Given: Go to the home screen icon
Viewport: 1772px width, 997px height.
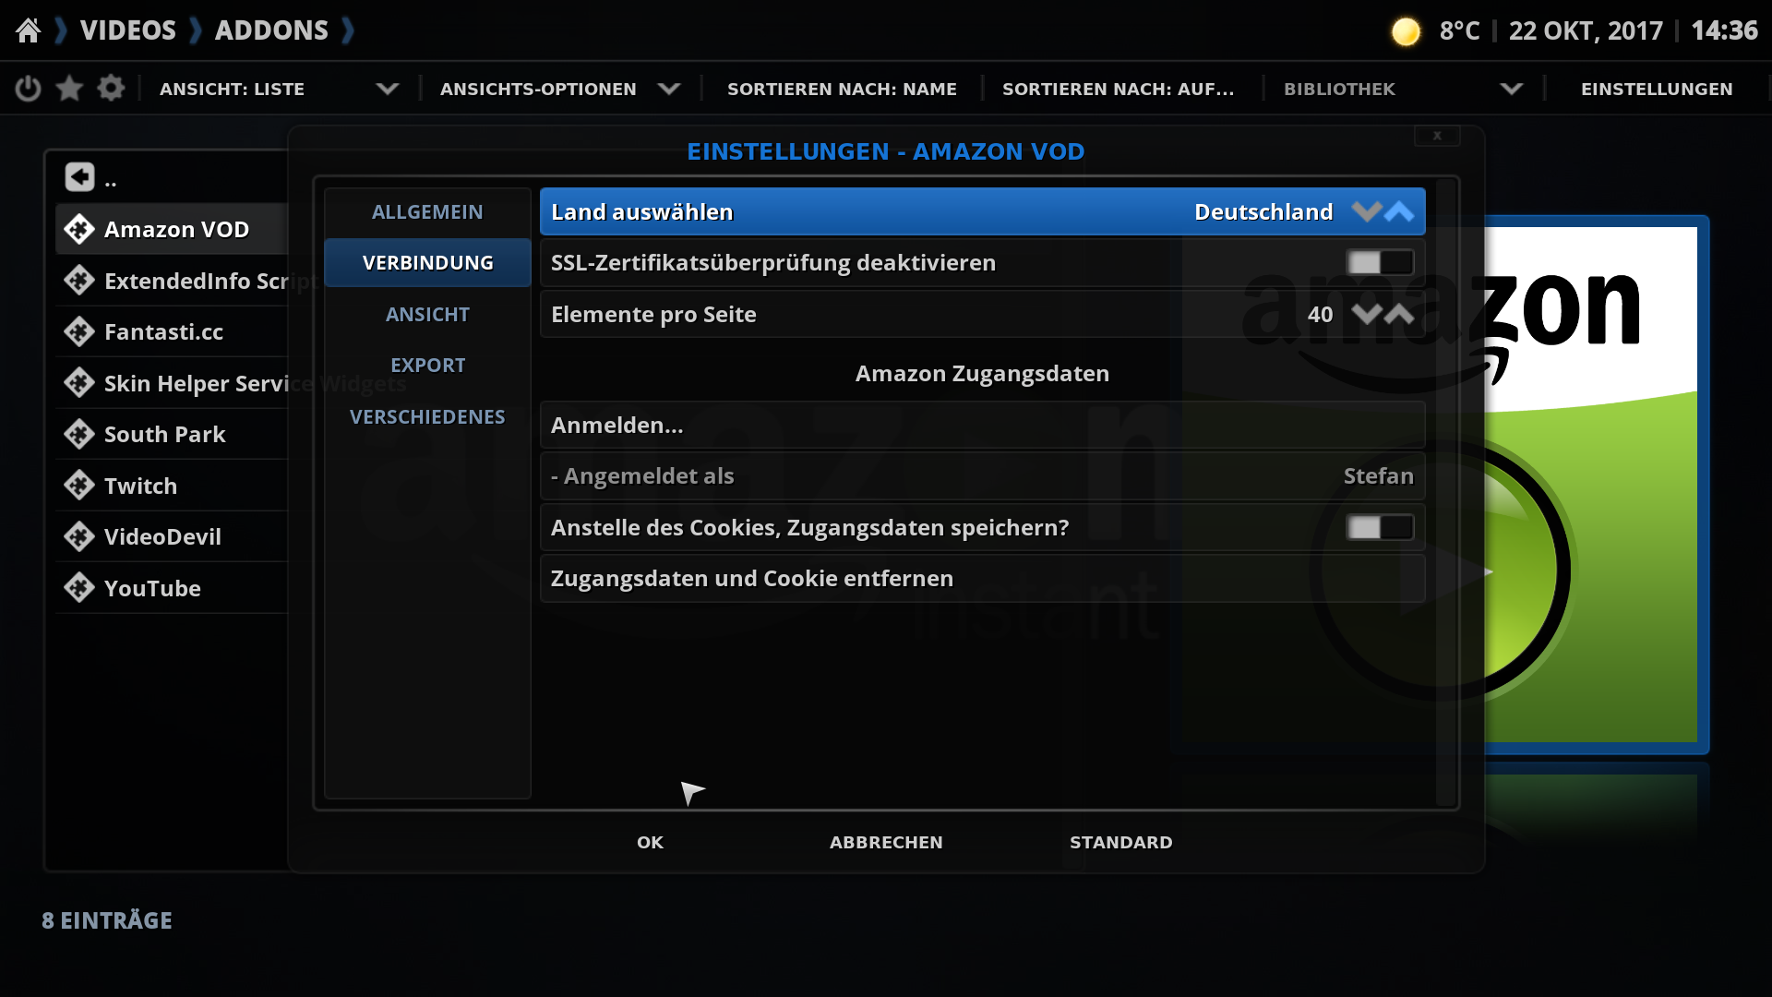Looking at the screenshot, I should point(29,30).
